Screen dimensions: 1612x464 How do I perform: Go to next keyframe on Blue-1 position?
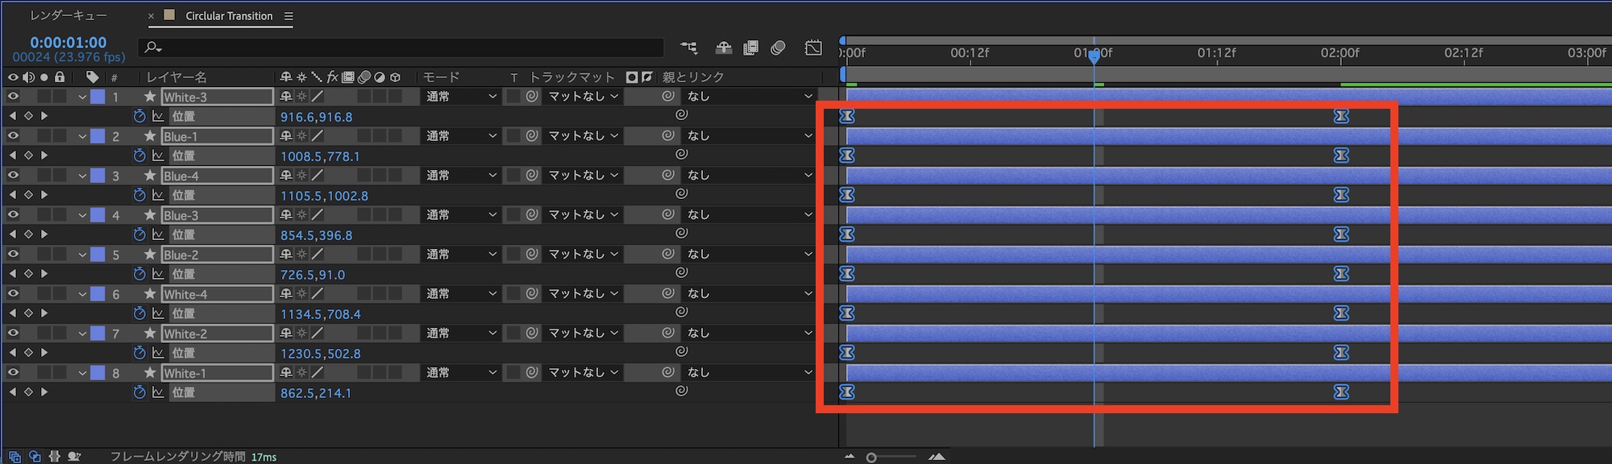pyautogui.click(x=44, y=155)
